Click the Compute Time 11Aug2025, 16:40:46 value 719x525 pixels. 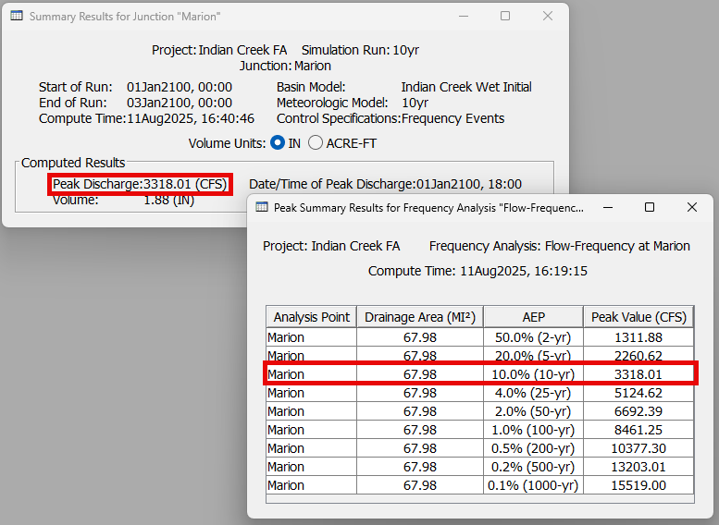tap(191, 118)
